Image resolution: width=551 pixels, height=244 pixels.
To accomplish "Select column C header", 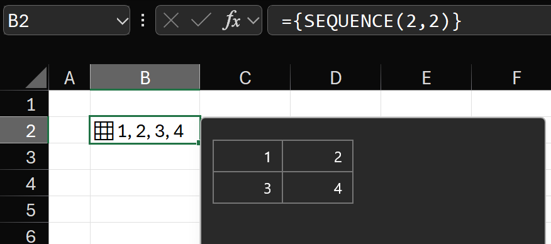I will click(x=245, y=77).
